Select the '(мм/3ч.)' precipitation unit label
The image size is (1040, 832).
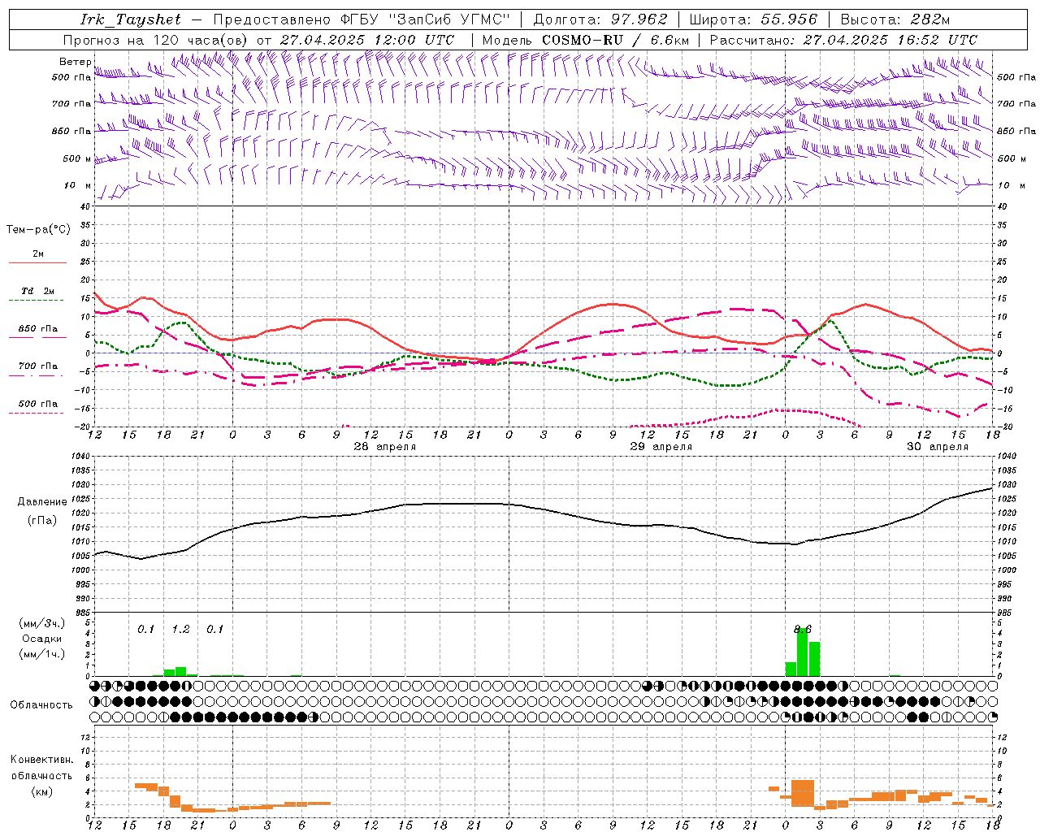41,623
